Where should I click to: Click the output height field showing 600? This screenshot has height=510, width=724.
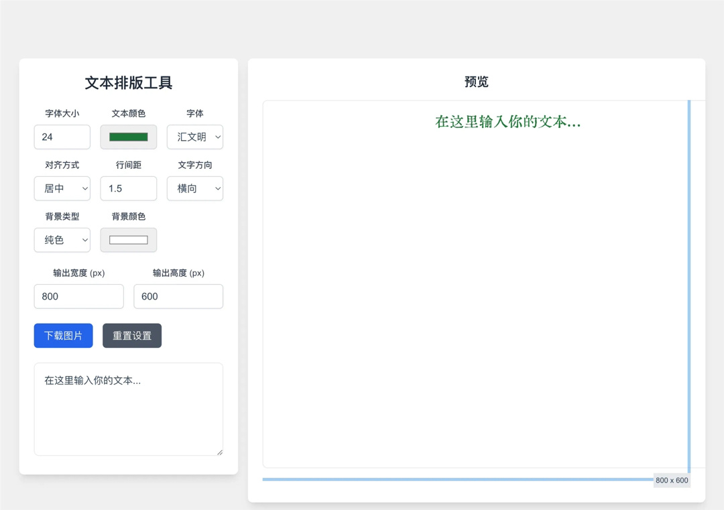(178, 296)
